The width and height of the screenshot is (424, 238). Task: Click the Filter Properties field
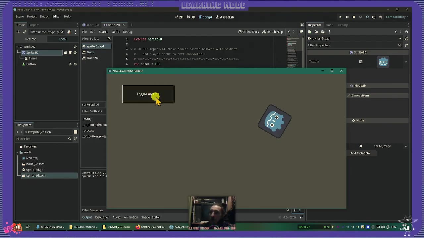pos(354,45)
